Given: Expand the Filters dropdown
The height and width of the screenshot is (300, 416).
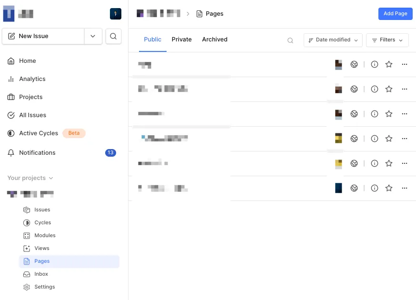Looking at the screenshot, I should pyautogui.click(x=387, y=40).
